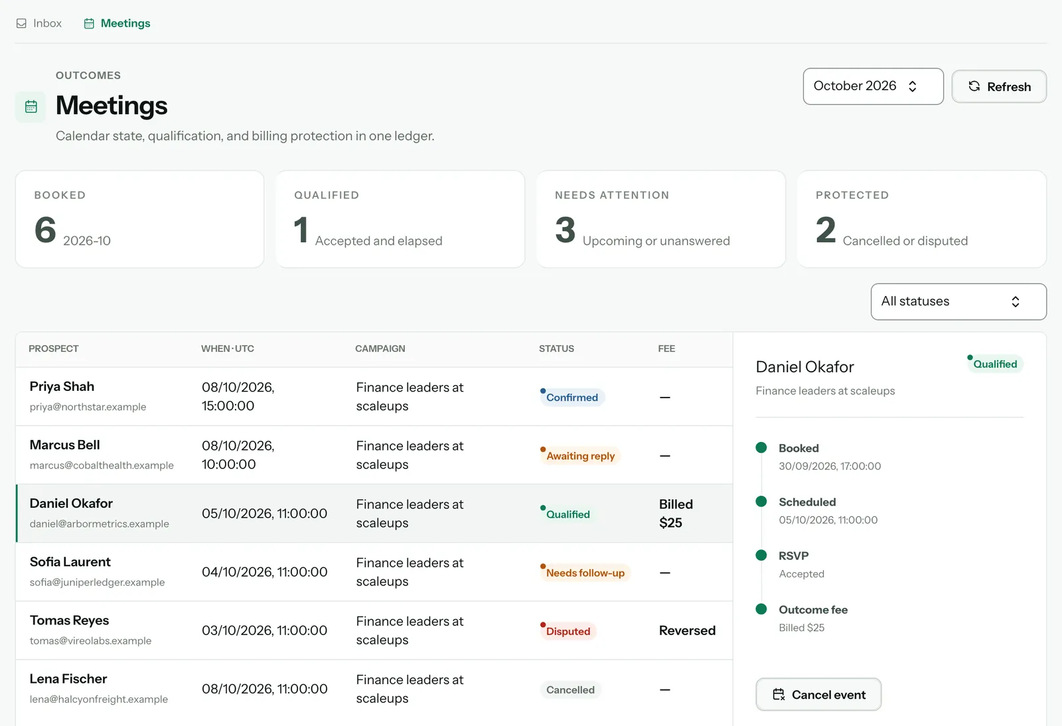The height and width of the screenshot is (726, 1062).
Task: Click the Scheduled timeline dot
Action: click(761, 502)
